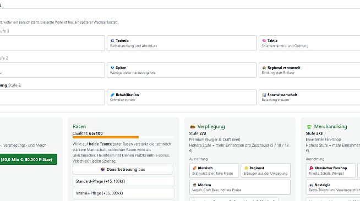Click the Verpflegung heading text

pos(211,126)
